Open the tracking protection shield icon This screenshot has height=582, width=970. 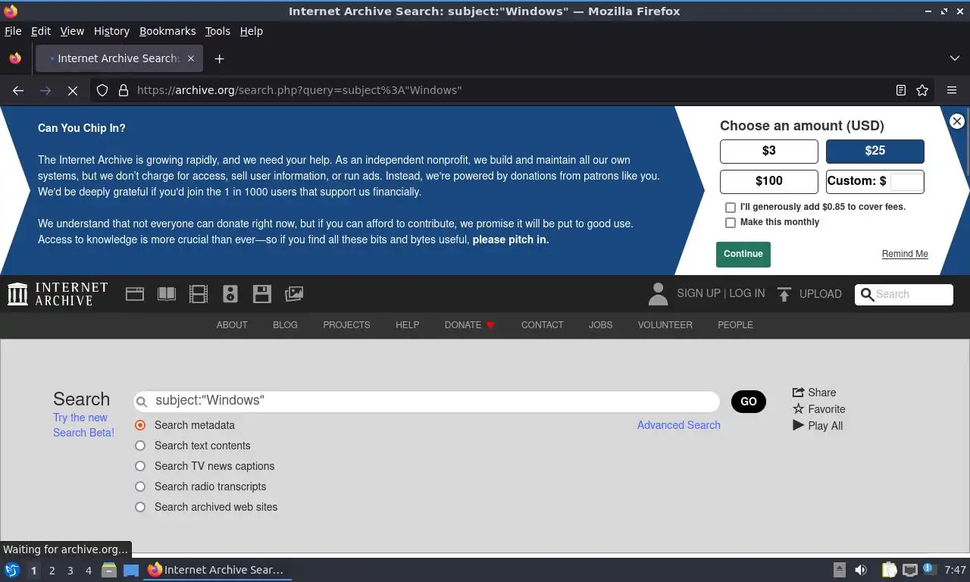pos(102,90)
